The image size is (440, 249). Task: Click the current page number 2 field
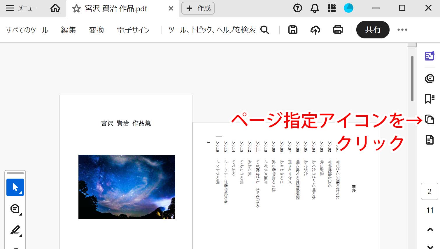430,191
